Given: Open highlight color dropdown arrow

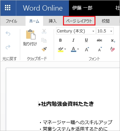Looking at the screenshot, I should [x=65, y=49].
